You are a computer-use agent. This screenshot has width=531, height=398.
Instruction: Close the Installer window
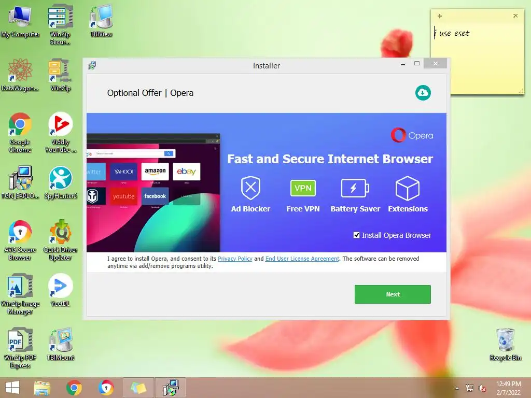(x=436, y=63)
